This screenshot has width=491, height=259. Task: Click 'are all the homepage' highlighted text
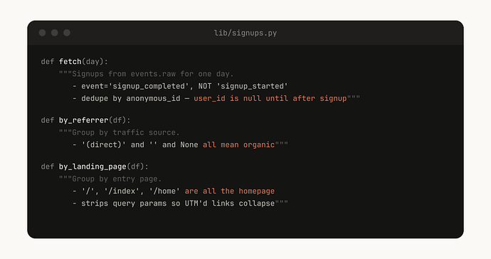[230, 191]
